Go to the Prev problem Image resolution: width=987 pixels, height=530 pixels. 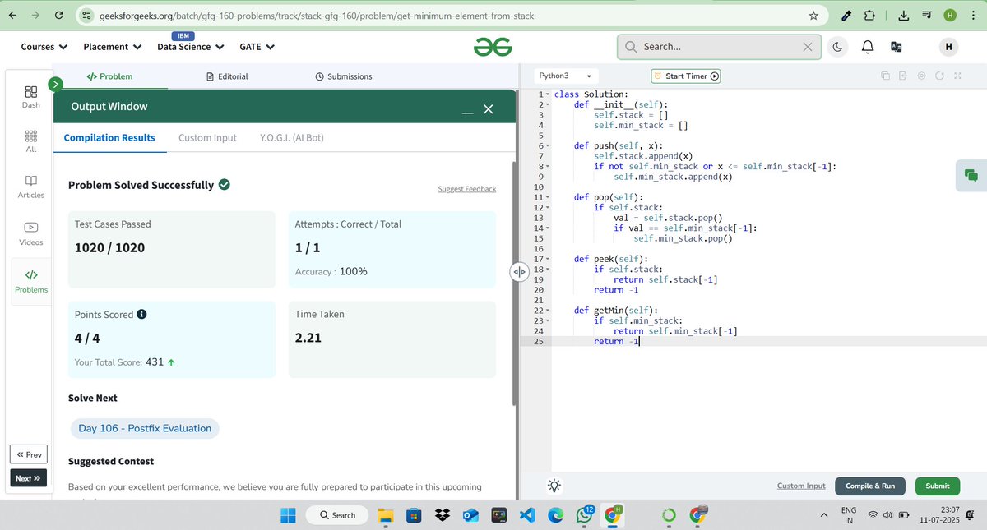pyautogui.click(x=29, y=454)
